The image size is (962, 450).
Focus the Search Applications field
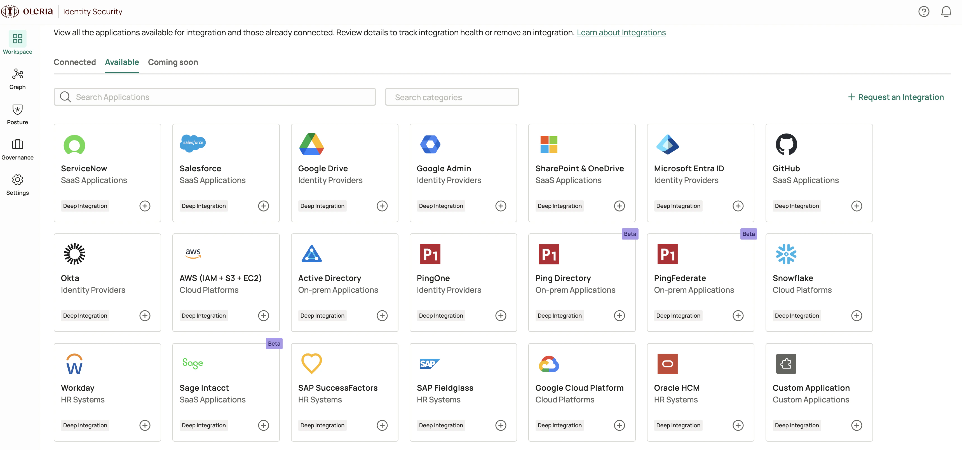click(215, 97)
